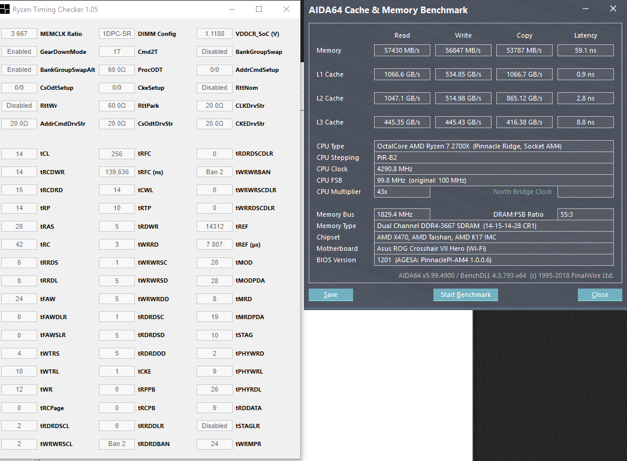Image resolution: width=627 pixels, height=461 pixels.
Task: Click the CPU FSB field 99.8 MHz
Action: pos(493,180)
